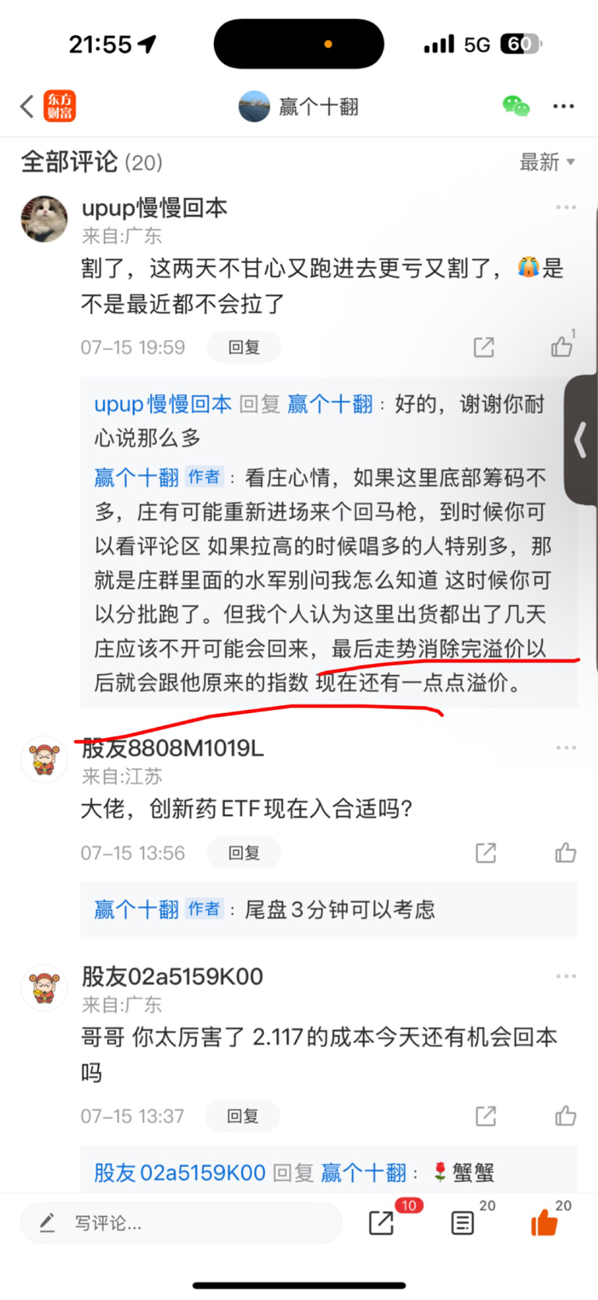Viewport: 598px width, 1300px height.
Task: Expand the side panel chevron handle
Action: [x=581, y=440]
